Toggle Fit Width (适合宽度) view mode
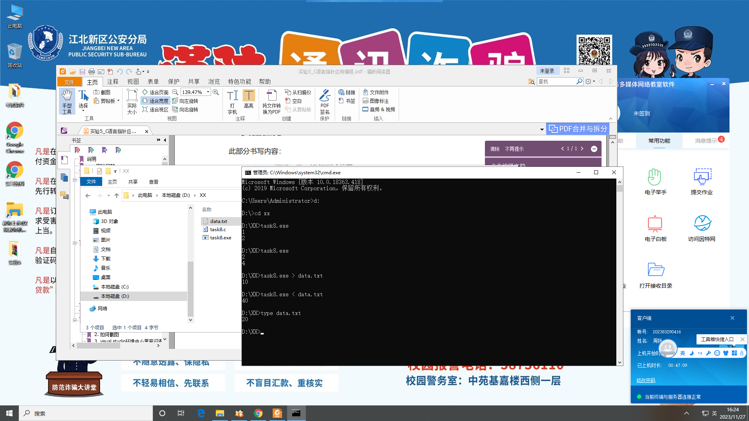The height and width of the screenshot is (421, 749). [155, 101]
